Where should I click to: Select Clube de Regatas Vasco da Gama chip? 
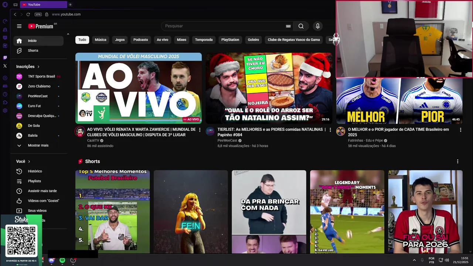click(294, 40)
